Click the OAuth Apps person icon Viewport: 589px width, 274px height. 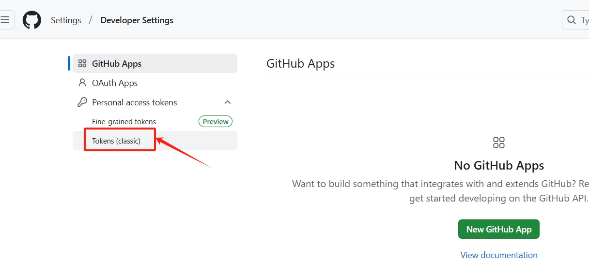pos(82,83)
